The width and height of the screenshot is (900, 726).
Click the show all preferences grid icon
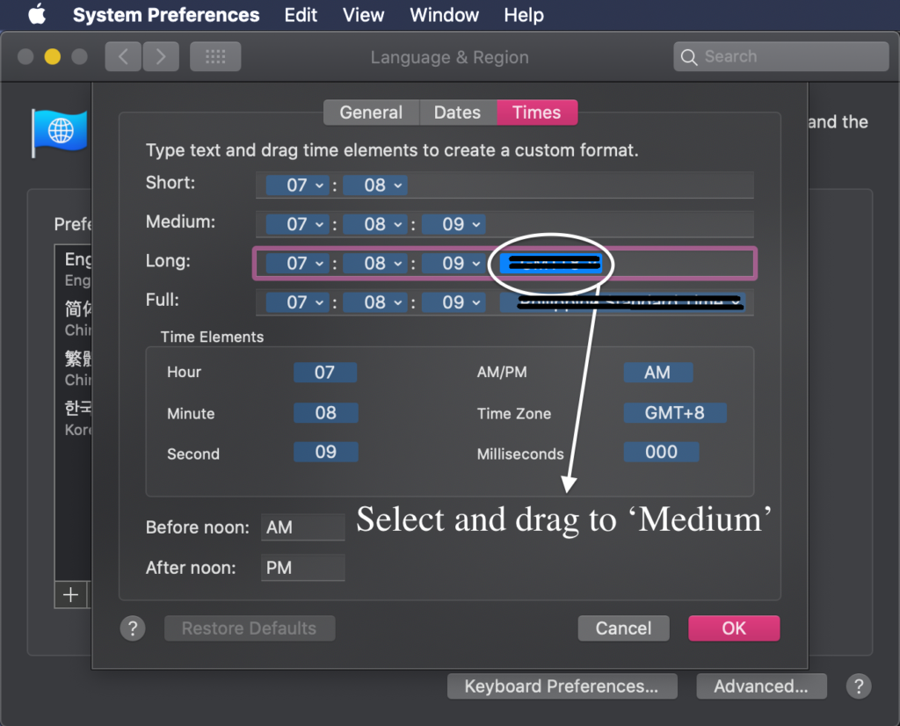(x=215, y=57)
